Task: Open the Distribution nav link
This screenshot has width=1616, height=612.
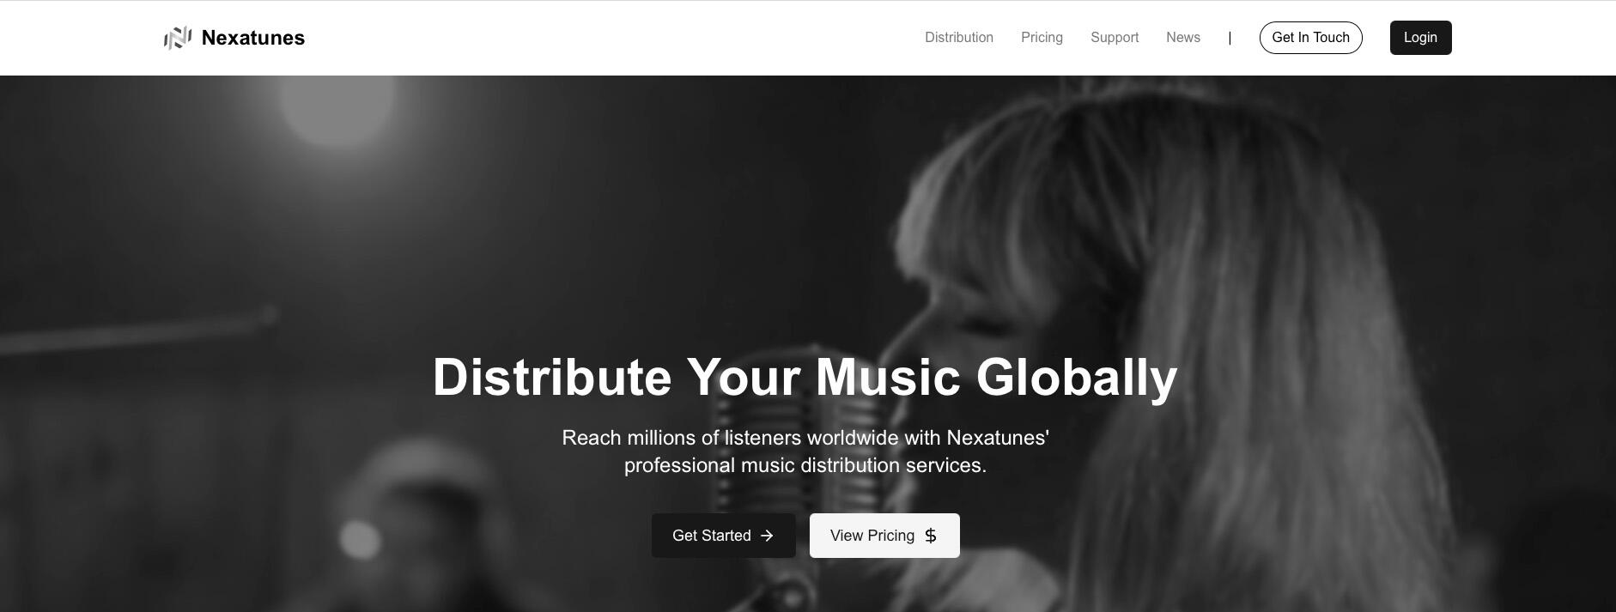Action: (x=959, y=38)
